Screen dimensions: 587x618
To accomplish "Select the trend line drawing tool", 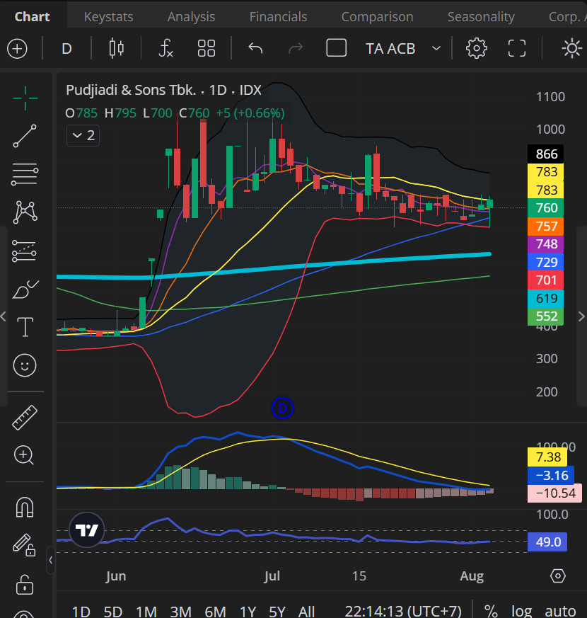I will point(25,136).
